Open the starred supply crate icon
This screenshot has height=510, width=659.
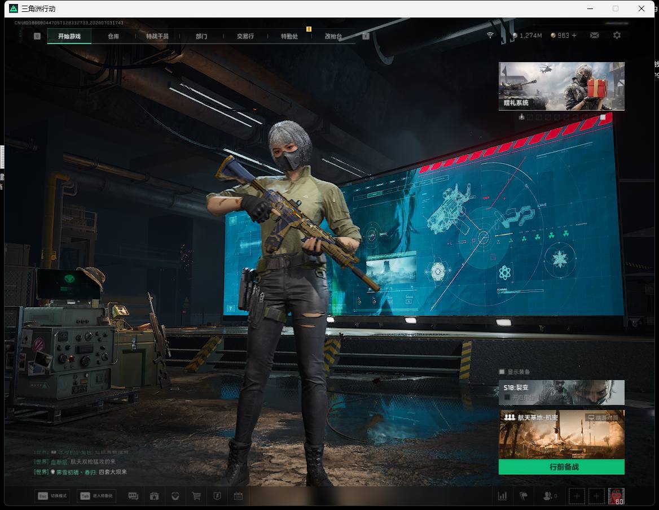click(154, 496)
